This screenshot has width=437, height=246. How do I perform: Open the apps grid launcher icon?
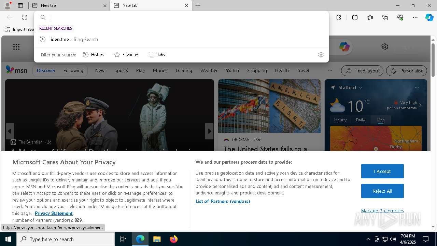16,47
